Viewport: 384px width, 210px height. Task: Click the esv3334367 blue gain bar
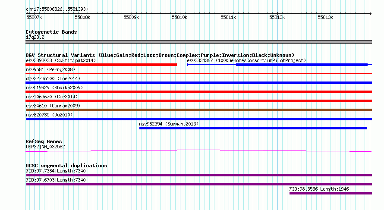click(x=302, y=65)
